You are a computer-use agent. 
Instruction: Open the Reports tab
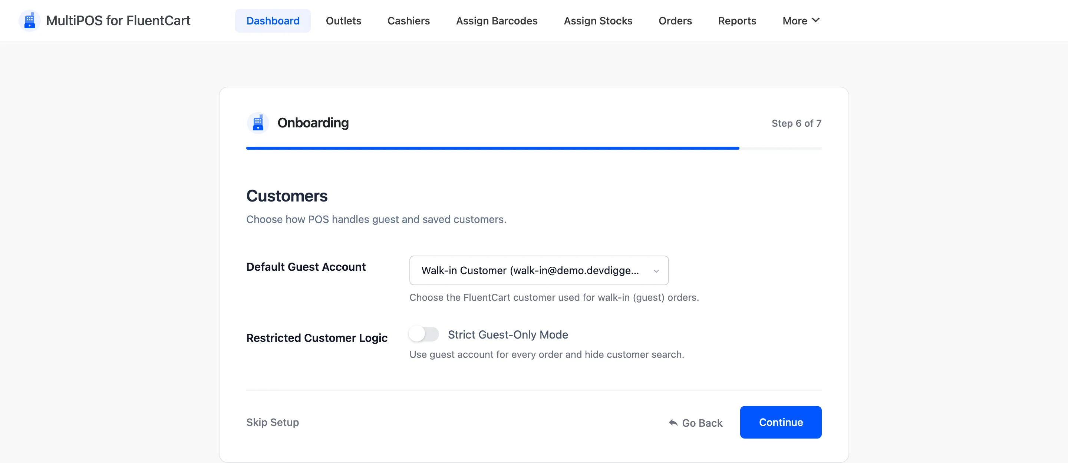[x=737, y=21]
